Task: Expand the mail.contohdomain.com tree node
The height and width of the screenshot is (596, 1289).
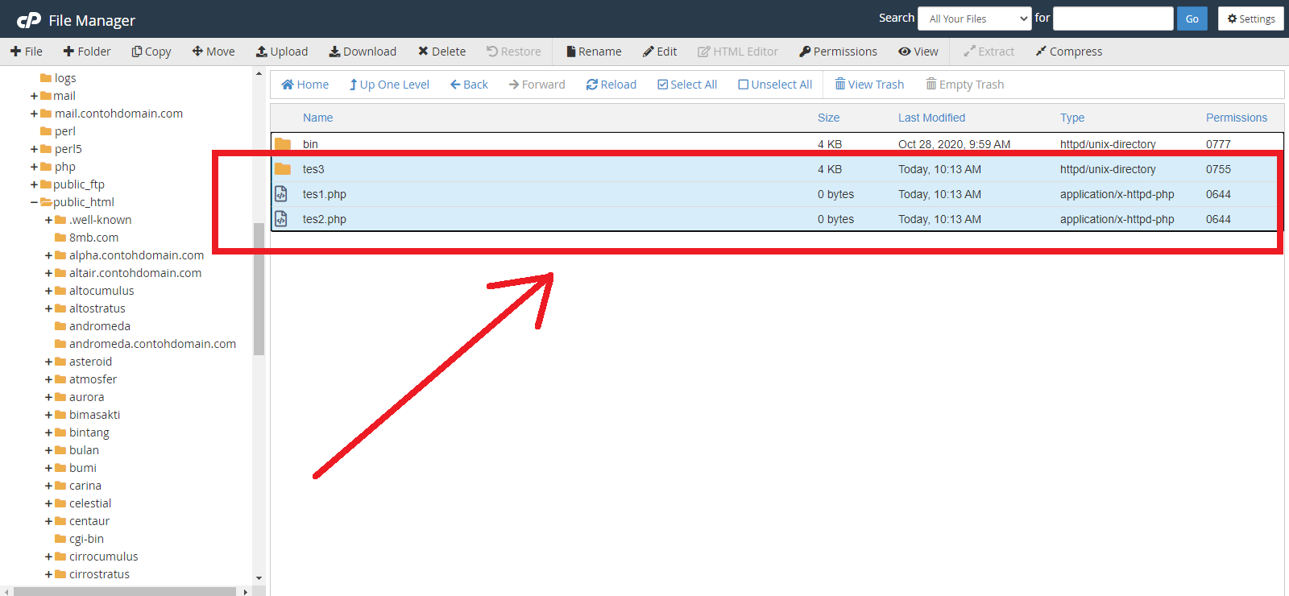Action: click(34, 114)
